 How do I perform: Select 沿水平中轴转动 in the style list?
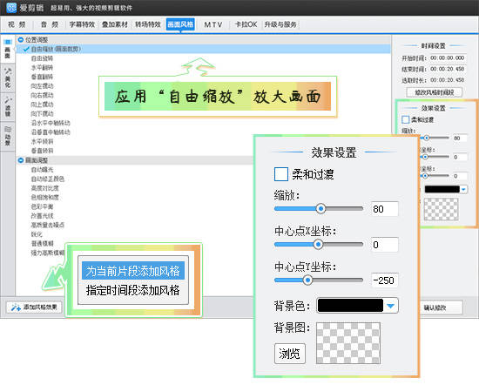click(51, 123)
